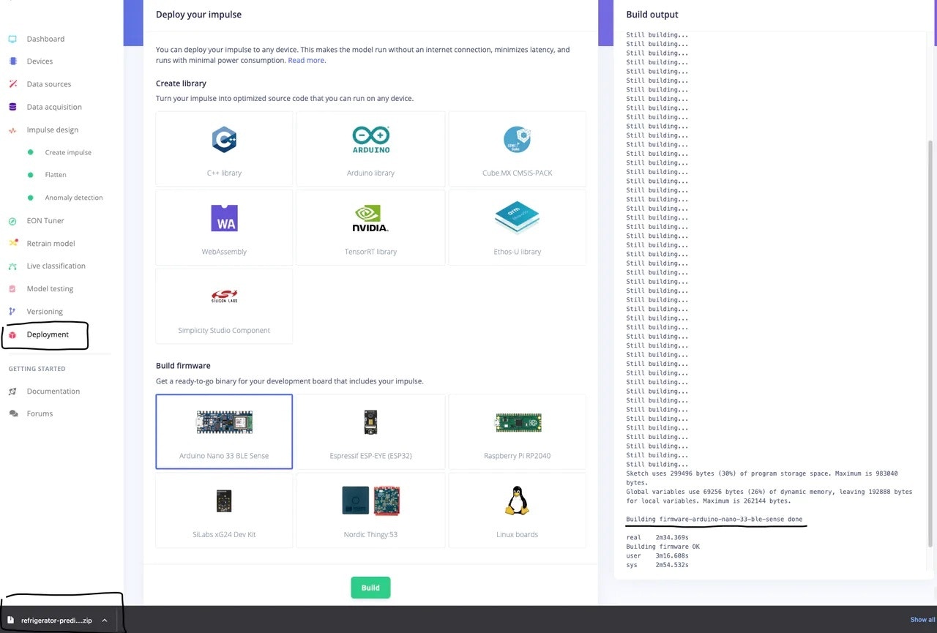Screen dimensions: 937x633
Task: Click the Versioning branch icon
Action: point(12,311)
